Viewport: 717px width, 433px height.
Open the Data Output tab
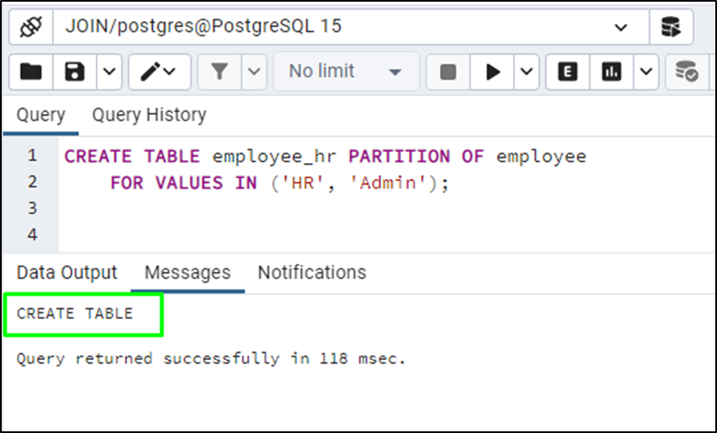tap(66, 273)
